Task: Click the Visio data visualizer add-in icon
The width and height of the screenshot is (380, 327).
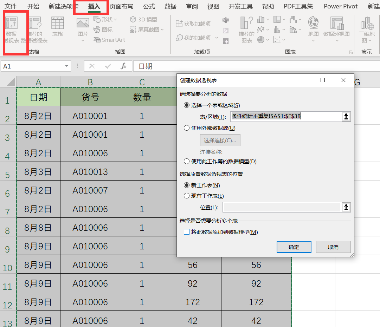Action: coord(226,20)
